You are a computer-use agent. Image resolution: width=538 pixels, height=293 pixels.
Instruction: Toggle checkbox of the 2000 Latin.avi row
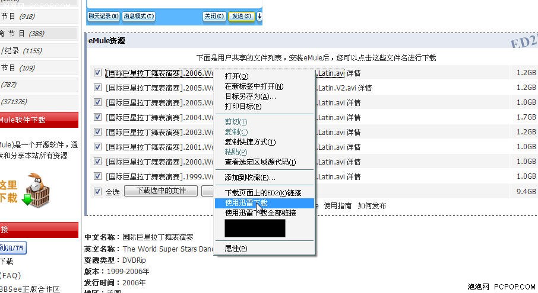click(97, 162)
